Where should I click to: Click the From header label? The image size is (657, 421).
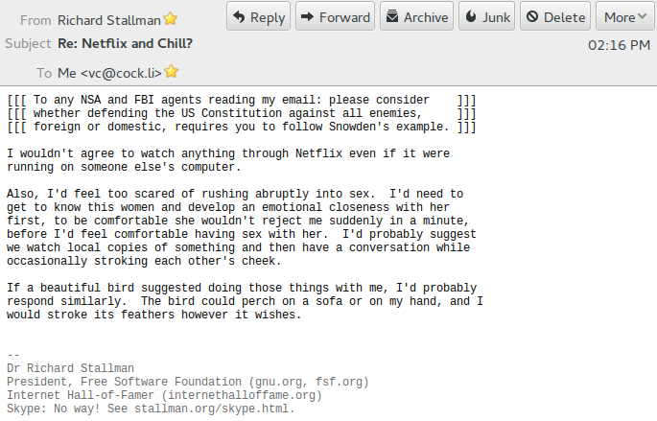click(35, 19)
